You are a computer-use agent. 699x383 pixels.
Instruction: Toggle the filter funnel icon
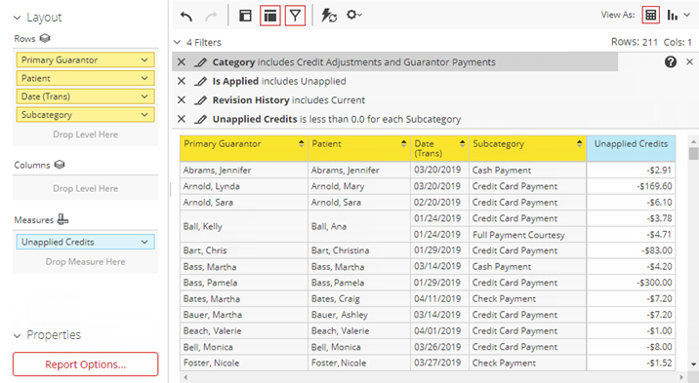[295, 16]
